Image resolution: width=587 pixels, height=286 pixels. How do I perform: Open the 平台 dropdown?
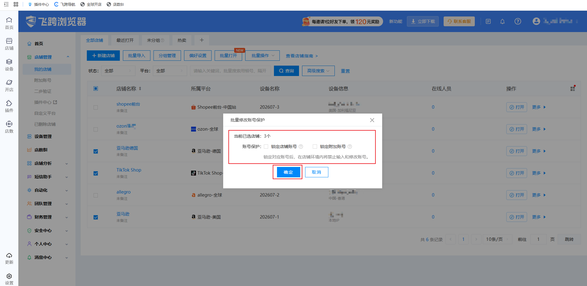(x=170, y=71)
